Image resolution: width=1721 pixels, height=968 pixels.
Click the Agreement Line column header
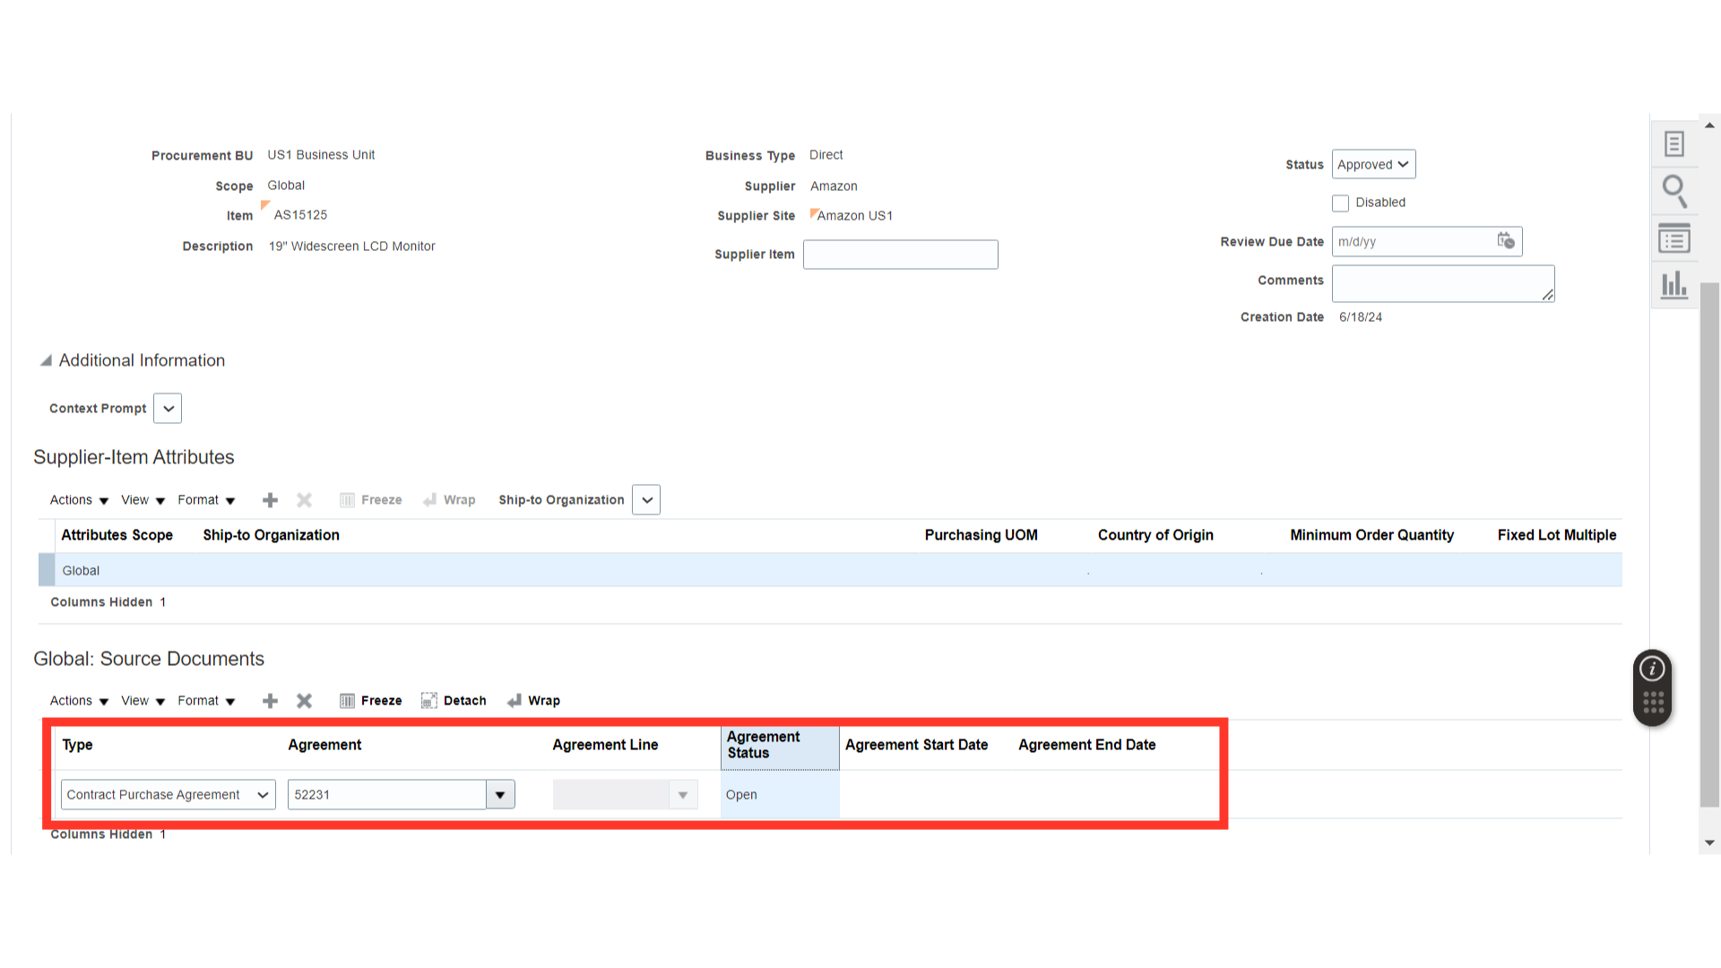click(x=605, y=745)
